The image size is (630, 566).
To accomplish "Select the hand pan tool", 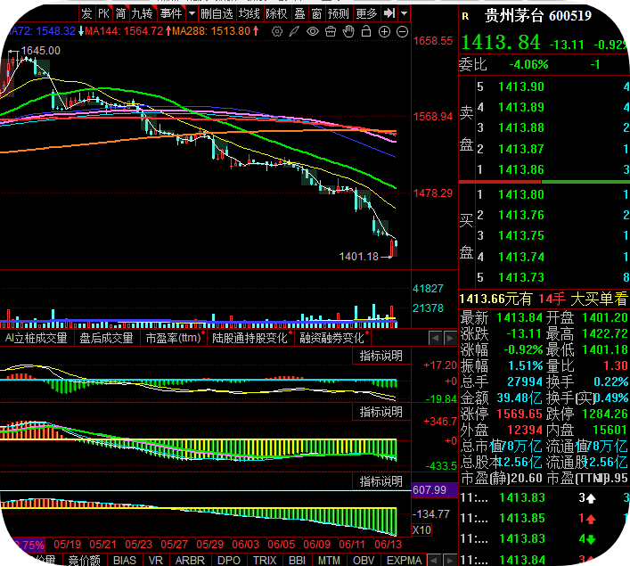I will coord(348,31).
